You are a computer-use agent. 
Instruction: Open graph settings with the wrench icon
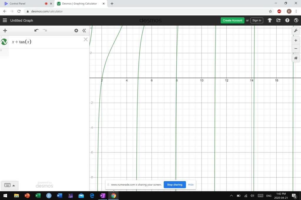pos(296,30)
